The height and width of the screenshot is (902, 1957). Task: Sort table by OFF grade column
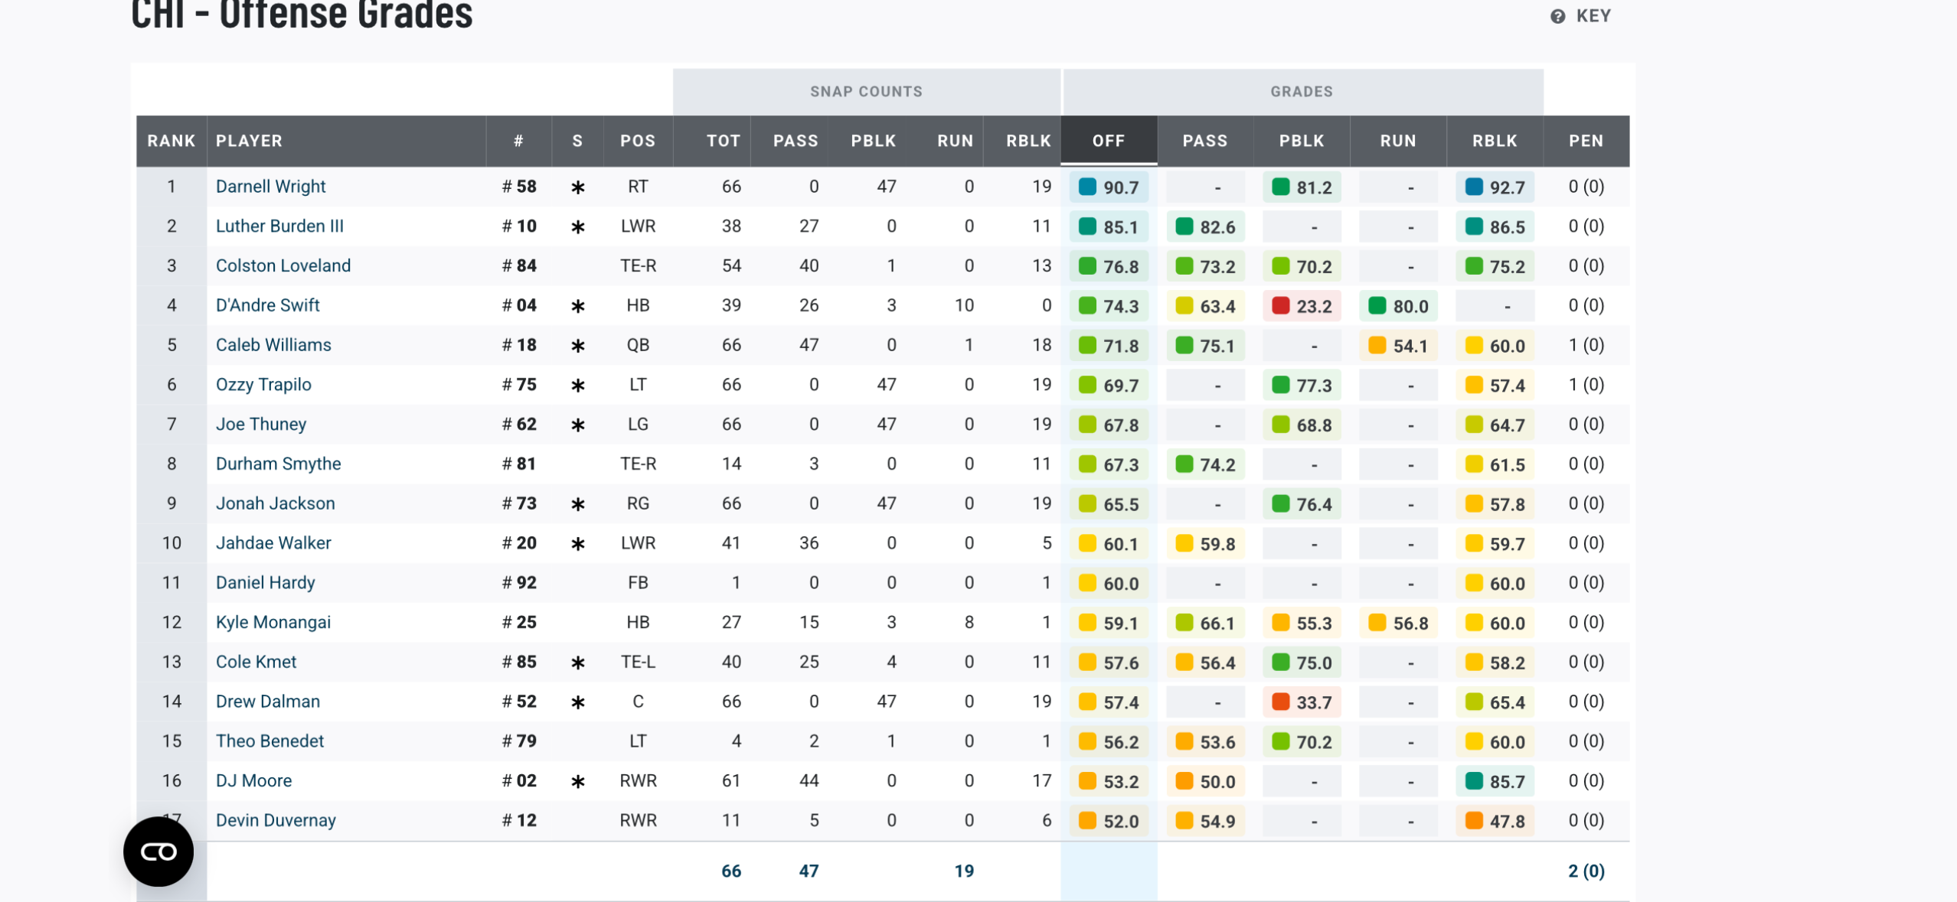1108,141
